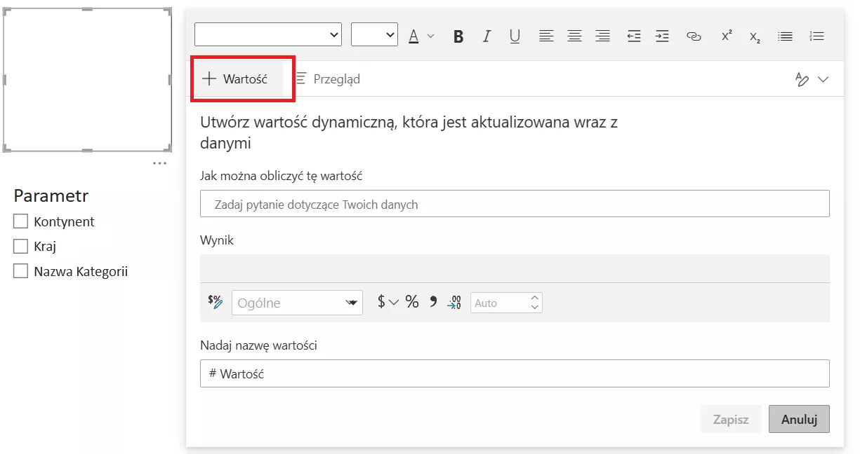860x454 pixels.
Task: Check the Kontynent parameter checkbox
Action: (20, 221)
